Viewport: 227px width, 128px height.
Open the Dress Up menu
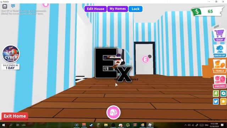click(x=220, y=51)
